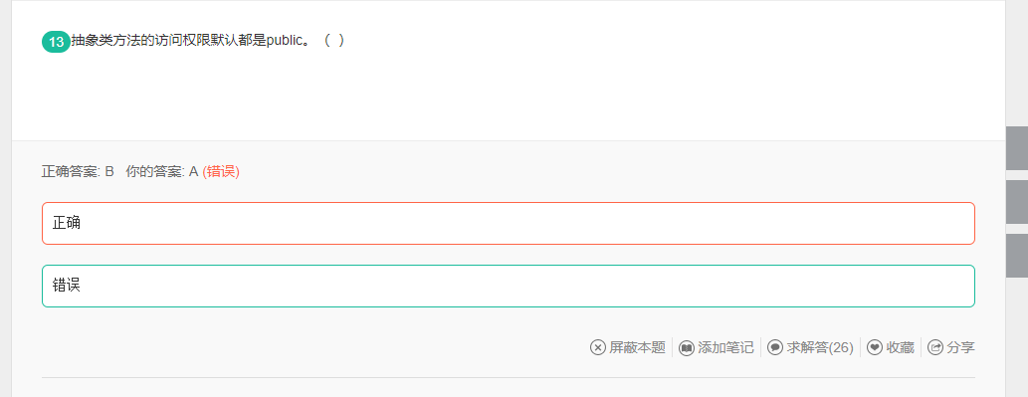Click the open-book icon for 添加笔记
The image size is (1028, 397).
click(x=687, y=347)
